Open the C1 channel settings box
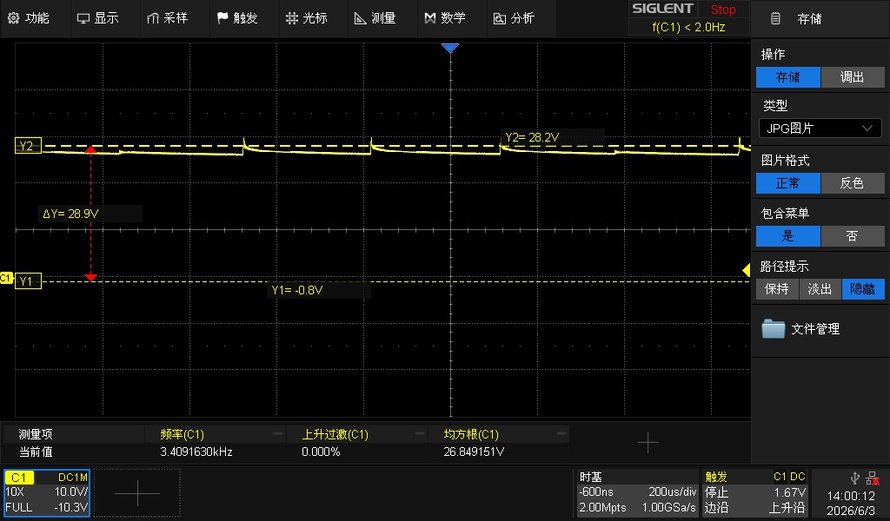The image size is (890, 521). point(47,492)
